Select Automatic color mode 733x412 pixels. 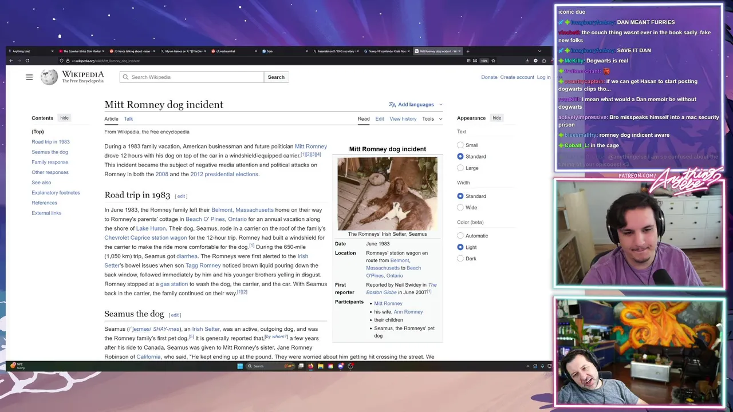coord(460,236)
